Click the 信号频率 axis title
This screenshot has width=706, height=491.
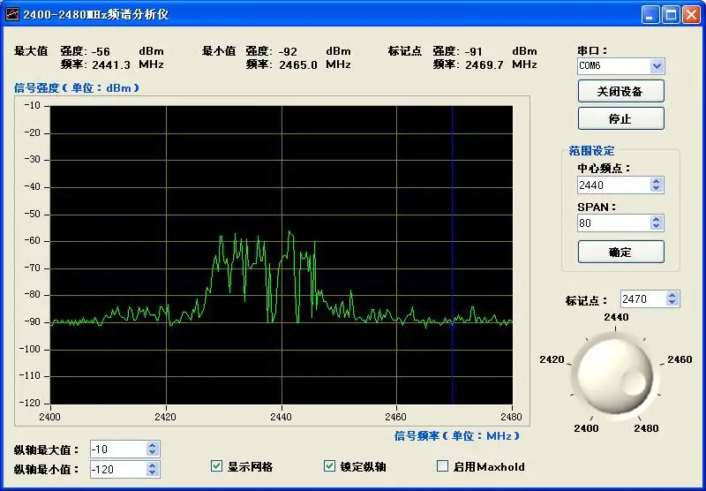click(x=457, y=435)
